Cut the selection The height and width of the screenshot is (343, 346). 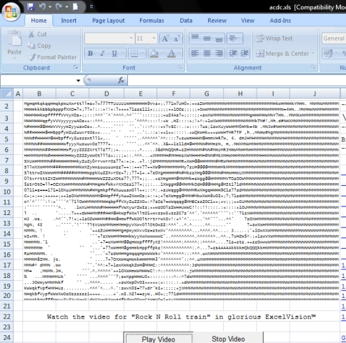[x=37, y=34]
